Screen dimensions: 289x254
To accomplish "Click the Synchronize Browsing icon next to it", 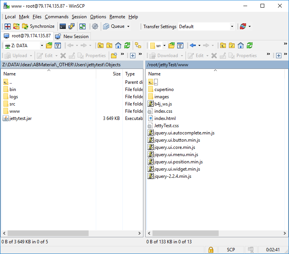I will point(16,26).
